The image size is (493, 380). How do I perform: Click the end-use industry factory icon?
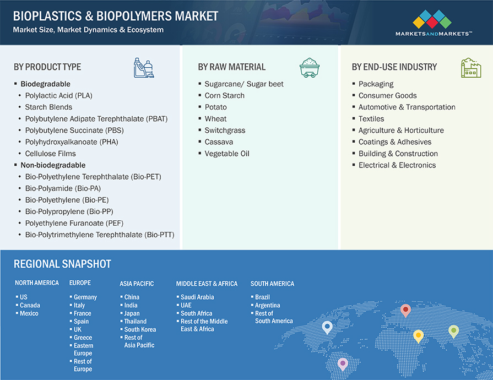pos(470,67)
